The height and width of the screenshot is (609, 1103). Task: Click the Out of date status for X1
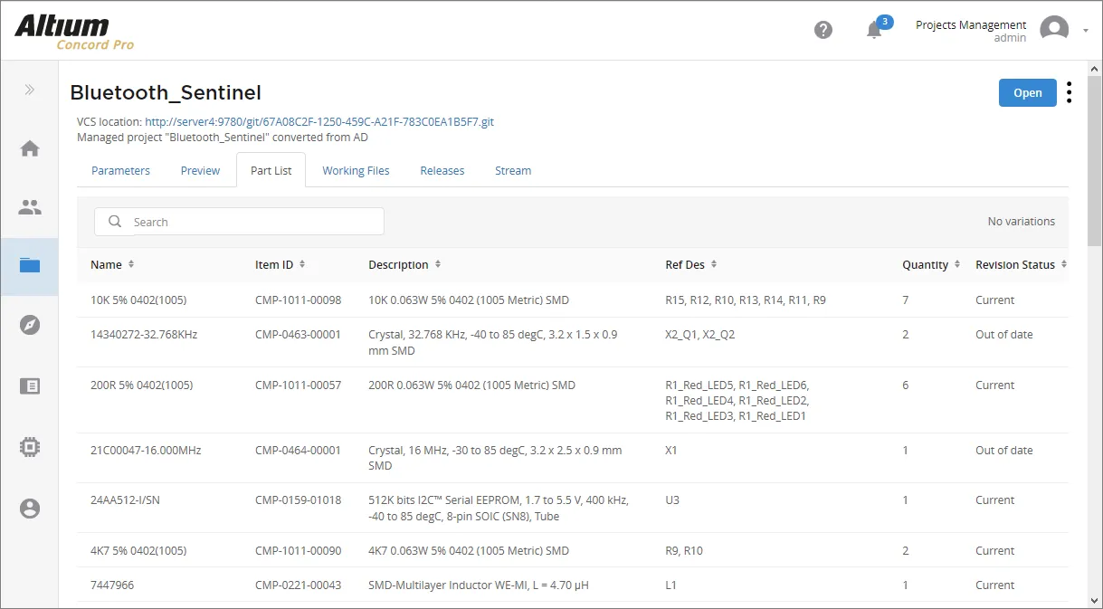point(1004,450)
